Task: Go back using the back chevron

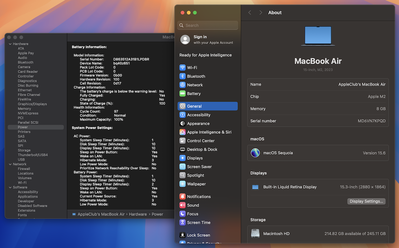Action: coord(250,12)
